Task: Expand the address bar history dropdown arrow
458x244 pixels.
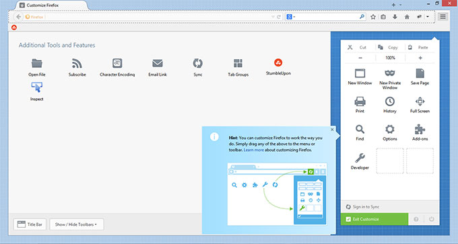Action: click(273, 17)
